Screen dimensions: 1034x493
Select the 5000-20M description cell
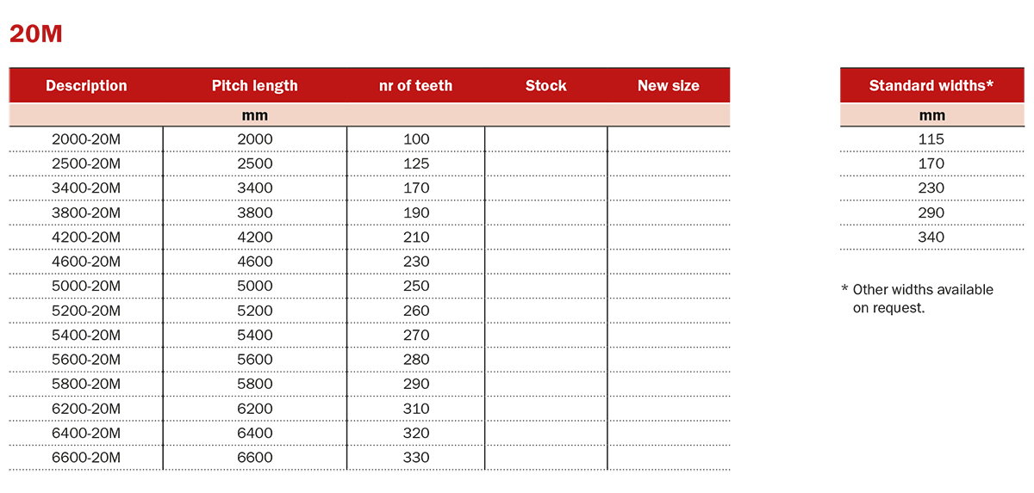(86, 287)
